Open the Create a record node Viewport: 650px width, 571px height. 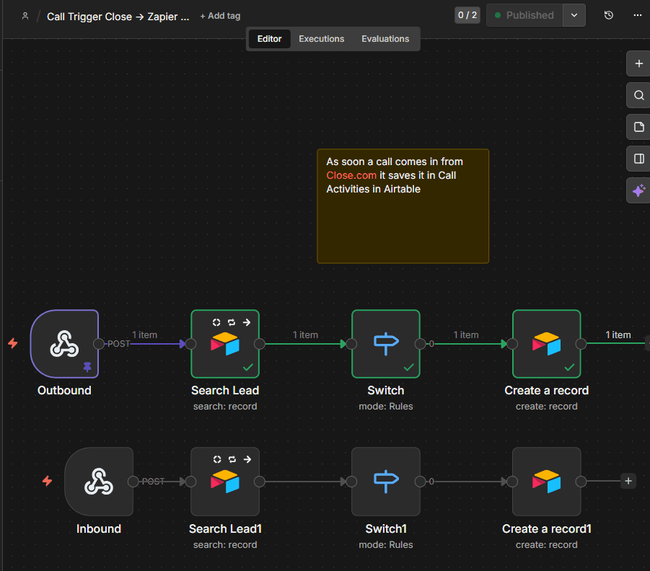pyautogui.click(x=547, y=344)
